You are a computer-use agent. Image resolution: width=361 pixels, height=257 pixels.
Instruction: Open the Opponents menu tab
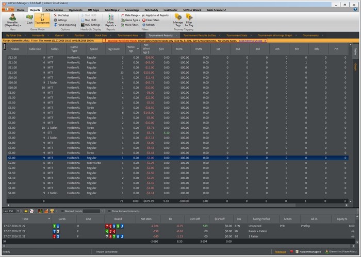coord(75,10)
